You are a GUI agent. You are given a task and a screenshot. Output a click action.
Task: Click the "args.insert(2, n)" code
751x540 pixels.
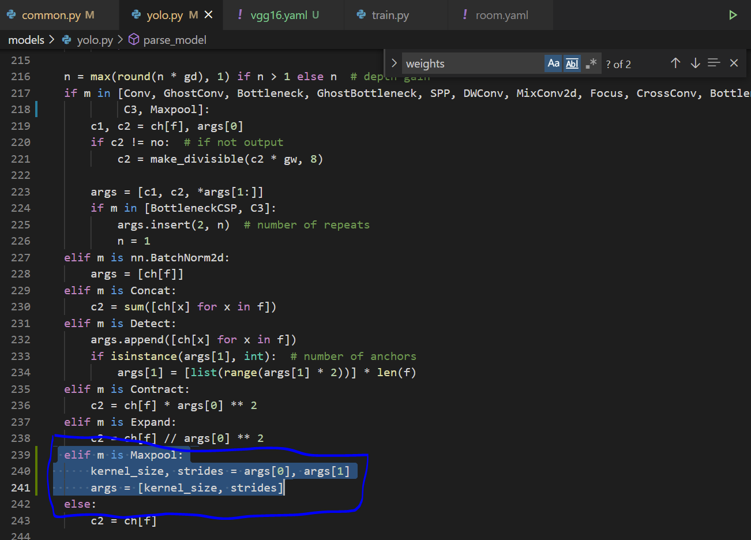pos(174,224)
